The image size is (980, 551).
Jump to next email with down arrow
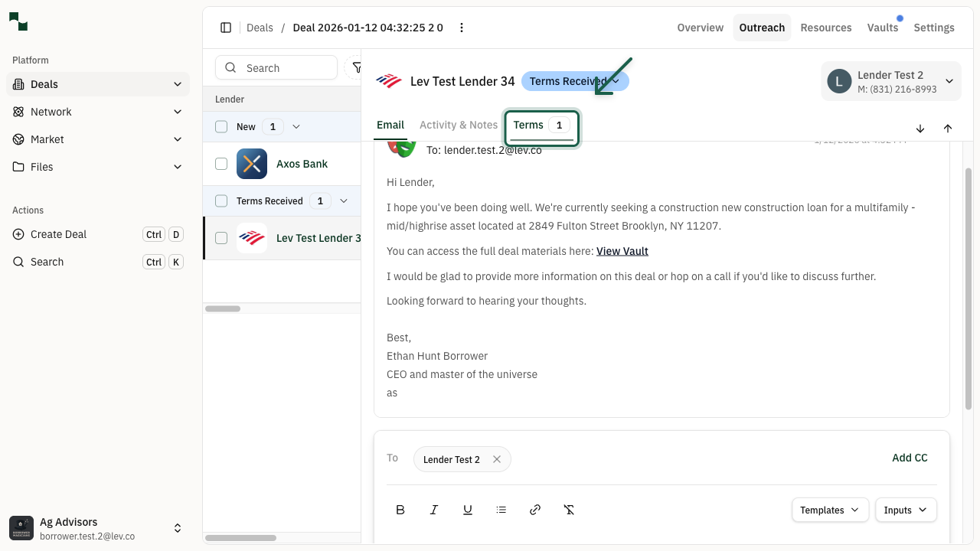click(x=920, y=129)
